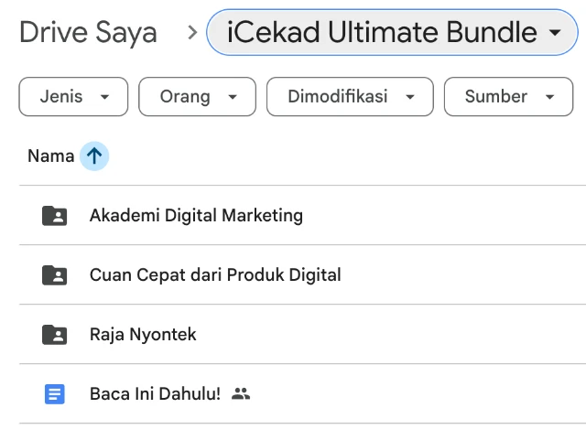Go back to Drive Saya breadcrumb
Viewport: 586px width, 440px height.
[x=88, y=34]
